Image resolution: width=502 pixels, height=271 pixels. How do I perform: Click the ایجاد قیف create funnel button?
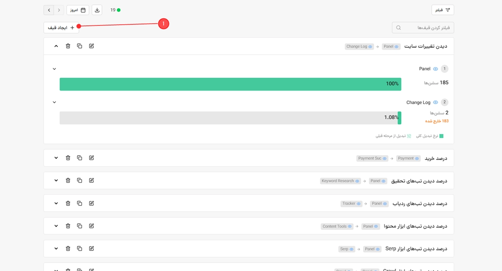click(61, 28)
